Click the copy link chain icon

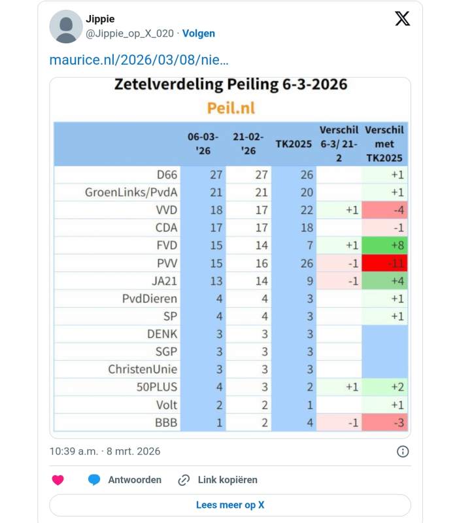[184, 480]
